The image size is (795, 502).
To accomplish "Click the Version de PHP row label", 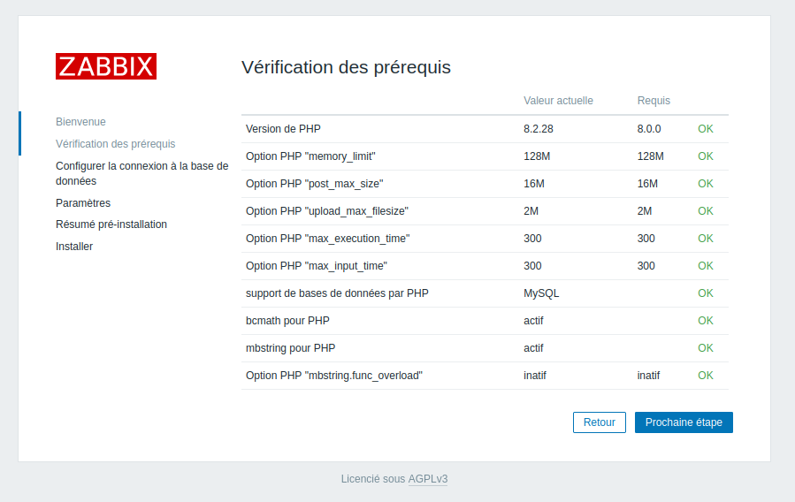I will coord(283,129).
